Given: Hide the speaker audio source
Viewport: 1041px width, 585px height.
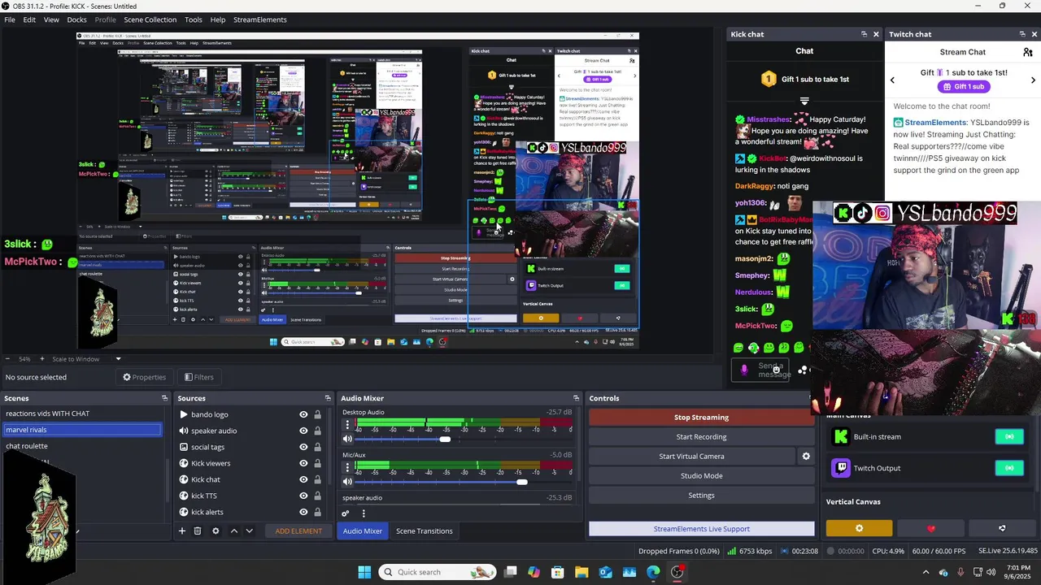Looking at the screenshot, I should [303, 431].
